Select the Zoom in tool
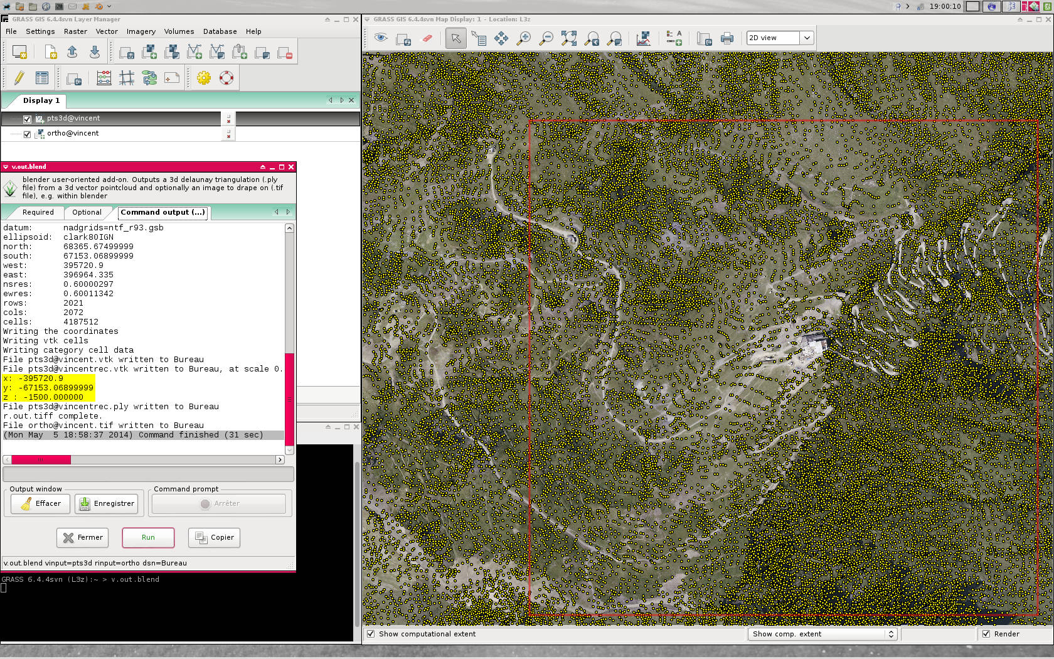 (x=524, y=38)
